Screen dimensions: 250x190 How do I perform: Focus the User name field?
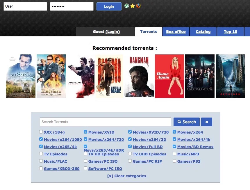coord(25,6)
